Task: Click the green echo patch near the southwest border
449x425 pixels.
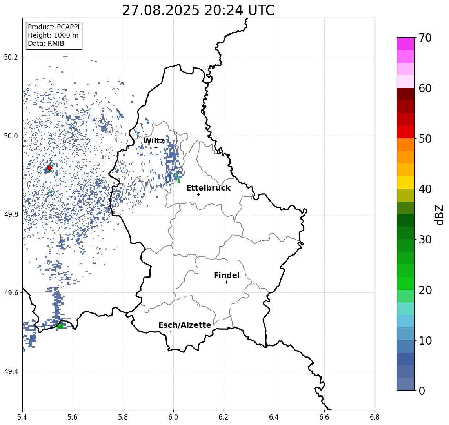Action: pyautogui.click(x=60, y=326)
